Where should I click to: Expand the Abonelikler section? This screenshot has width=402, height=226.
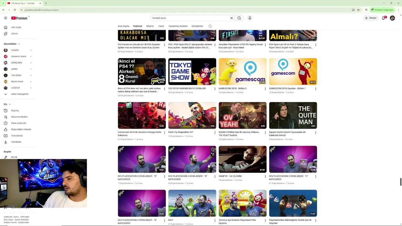[x=12, y=44]
